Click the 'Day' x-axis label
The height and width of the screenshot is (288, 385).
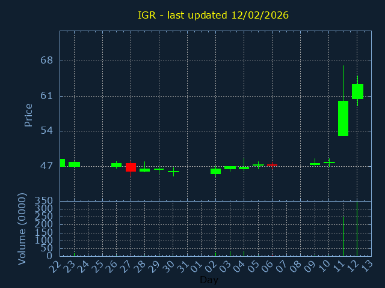tap(209, 280)
